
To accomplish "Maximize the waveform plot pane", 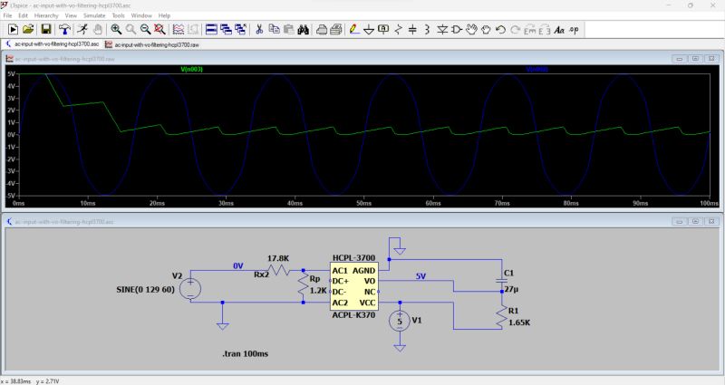I will (695, 59).
